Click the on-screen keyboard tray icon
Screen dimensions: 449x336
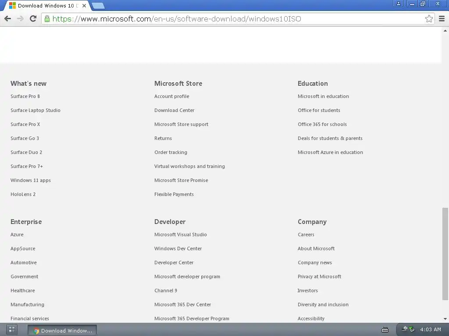(385, 330)
